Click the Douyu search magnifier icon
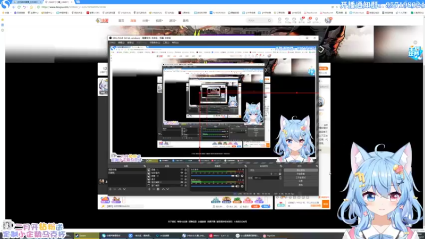This screenshot has height=239, width=425. pyautogui.click(x=269, y=20)
